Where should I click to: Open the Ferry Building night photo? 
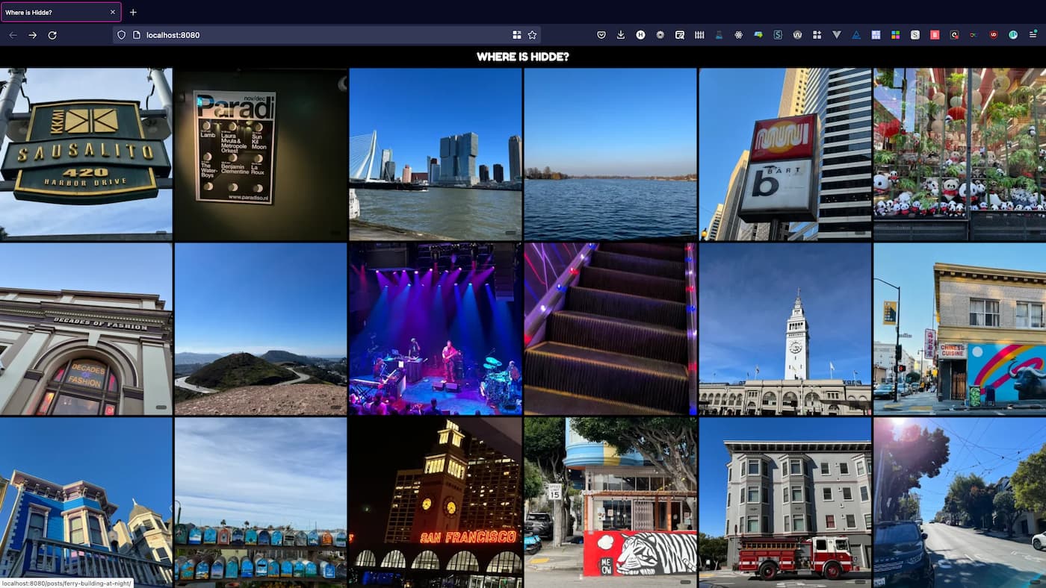click(436, 500)
